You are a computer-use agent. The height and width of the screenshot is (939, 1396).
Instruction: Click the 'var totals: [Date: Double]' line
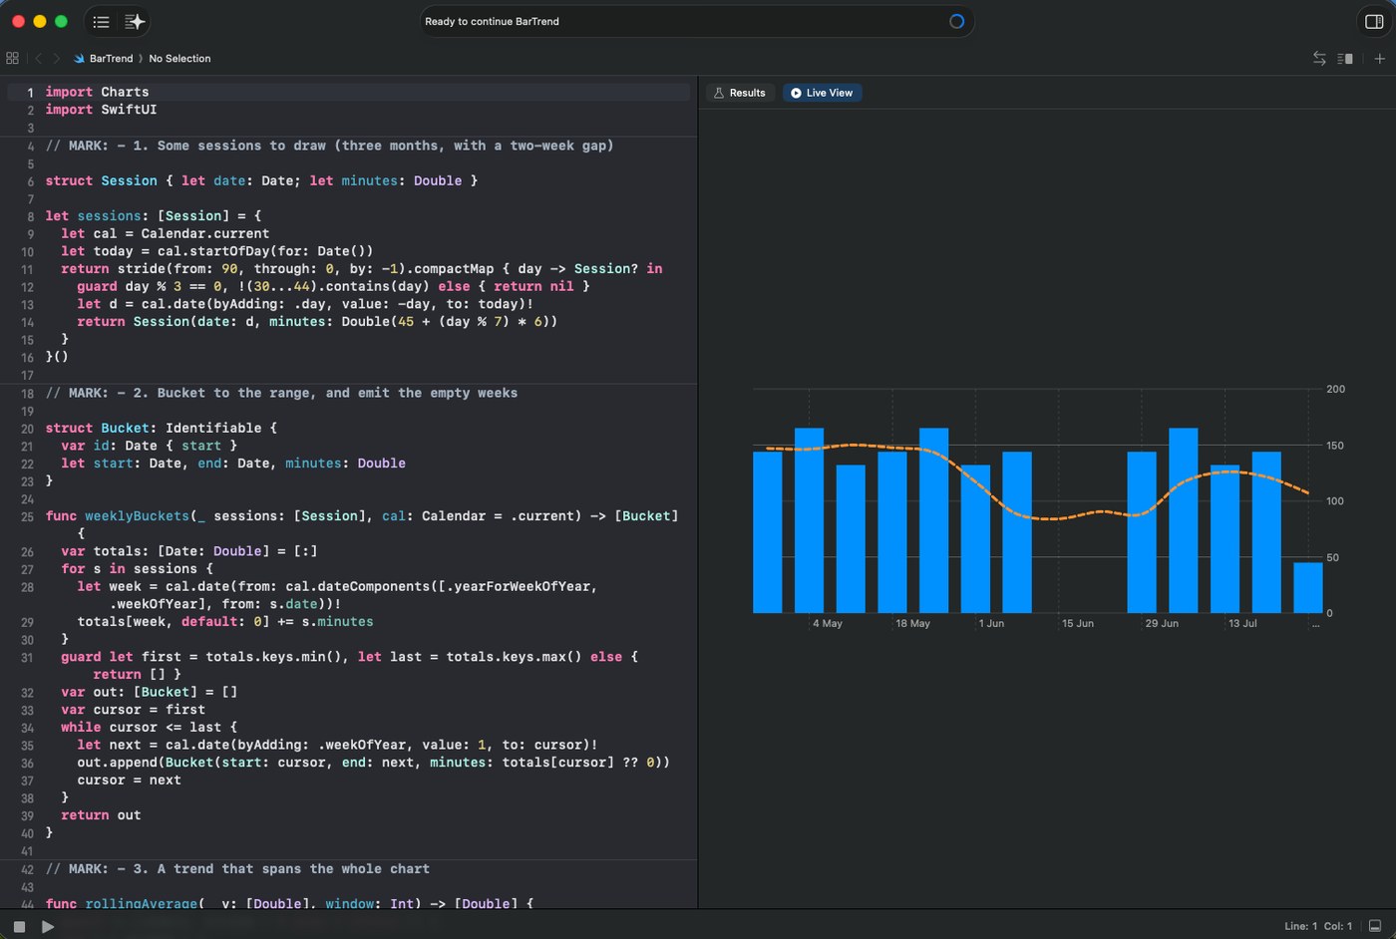(189, 550)
